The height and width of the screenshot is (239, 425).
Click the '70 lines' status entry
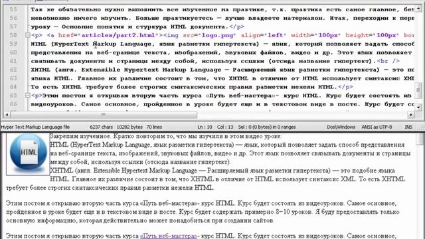click(x=154, y=127)
